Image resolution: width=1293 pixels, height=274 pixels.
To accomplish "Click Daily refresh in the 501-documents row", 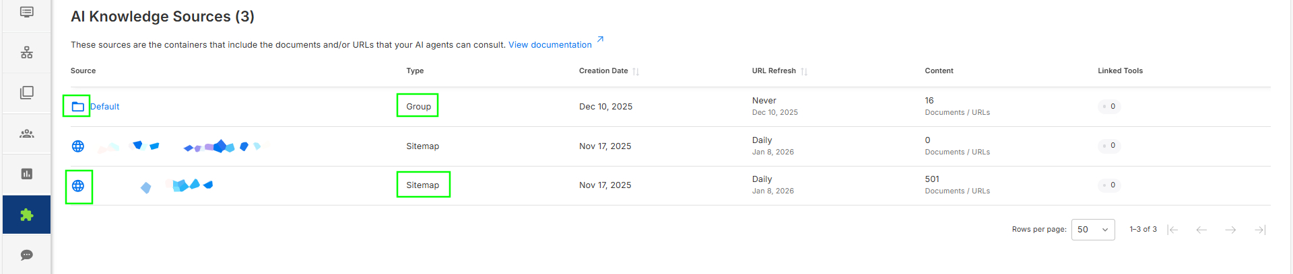I will coord(762,179).
